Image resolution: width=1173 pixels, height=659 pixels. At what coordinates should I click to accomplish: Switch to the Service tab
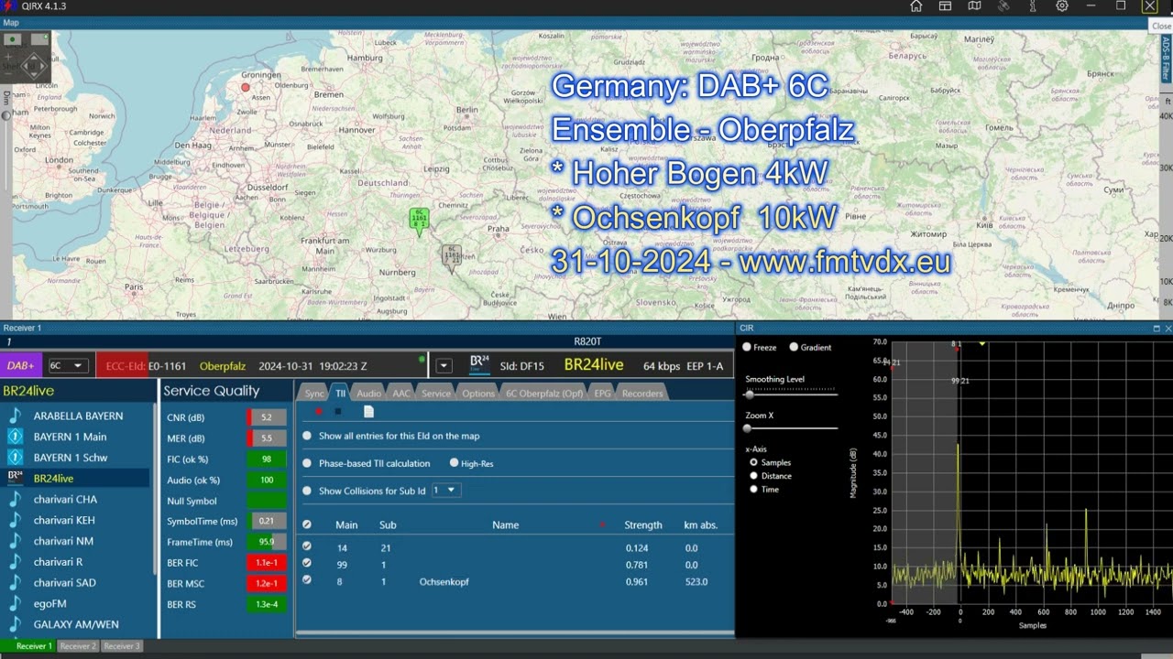[436, 394]
